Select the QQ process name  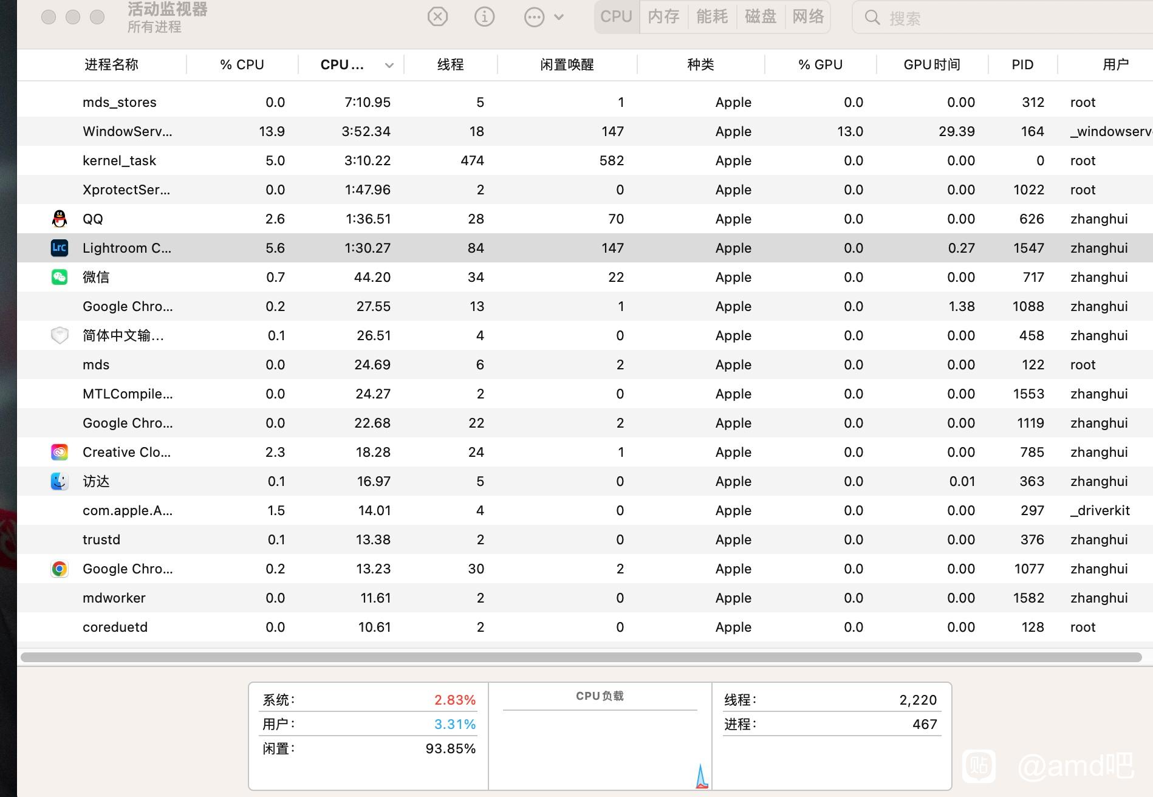93,219
